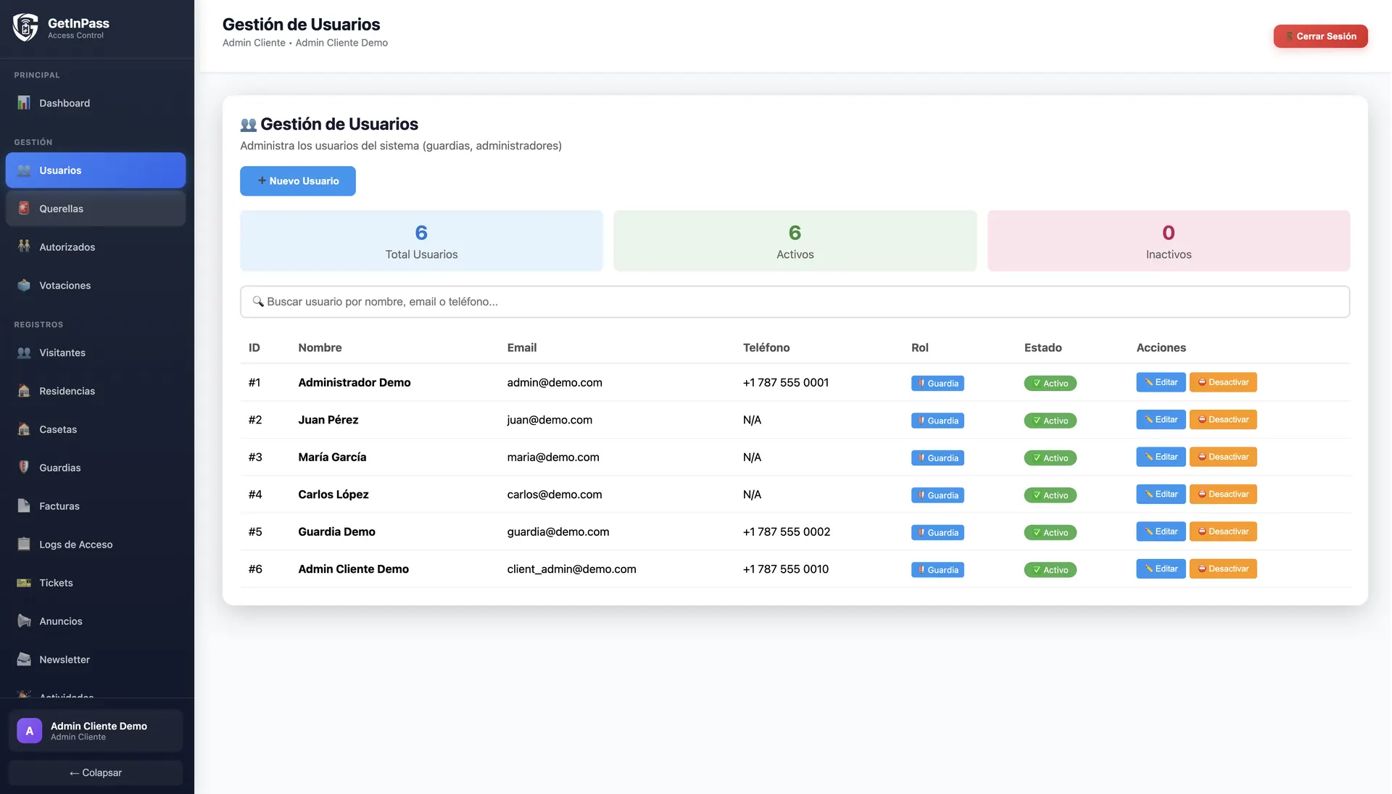Click the purple A avatar icon
This screenshot has width=1392, height=794.
(x=30, y=731)
